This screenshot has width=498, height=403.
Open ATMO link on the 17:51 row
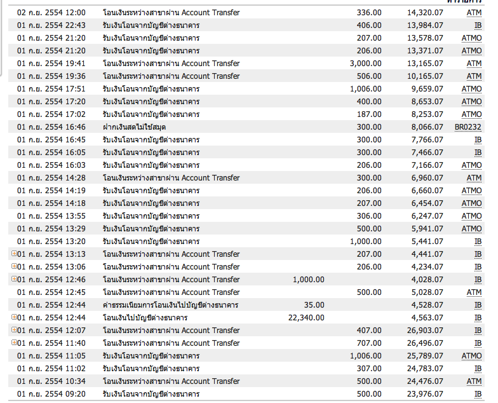coord(471,89)
